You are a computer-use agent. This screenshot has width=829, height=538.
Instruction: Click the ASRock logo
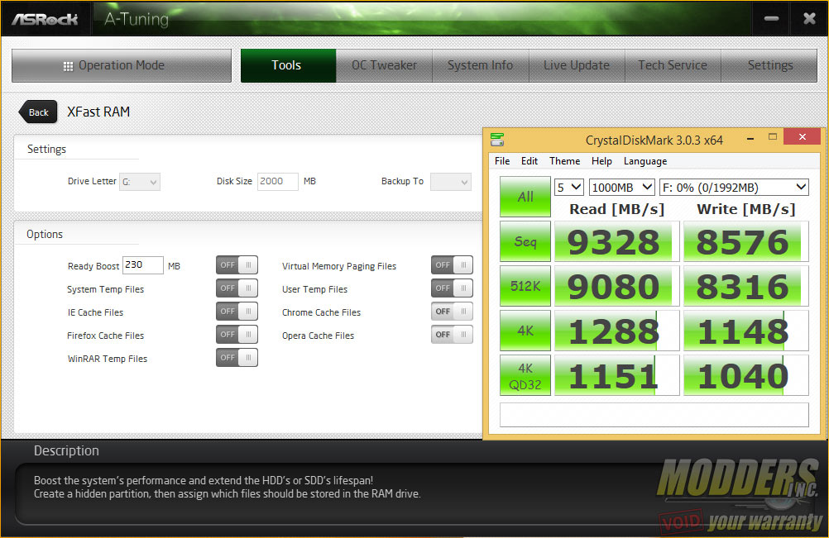pos(45,20)
